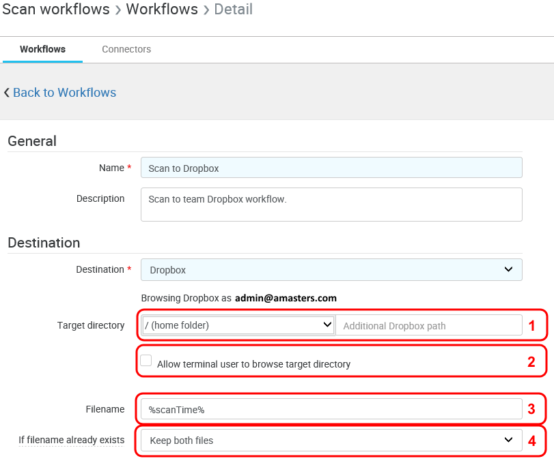
Task: Click the red annotation number 2
Action: click(x=531, y=362)
